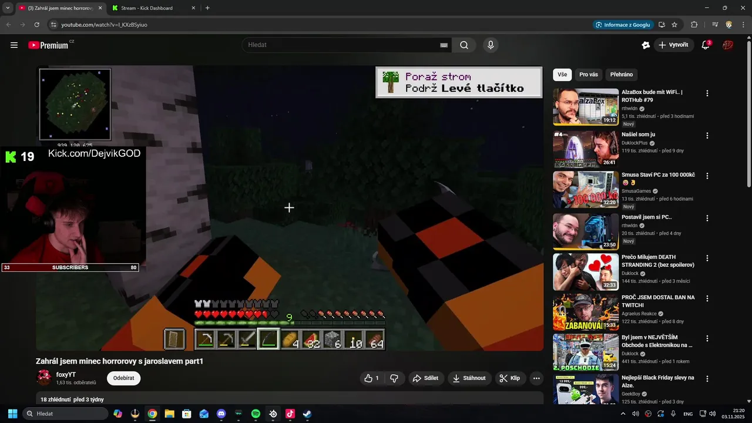Open the SteelSeries app from the taskbar
Viewport: 752px width, 423px height.
273,414
